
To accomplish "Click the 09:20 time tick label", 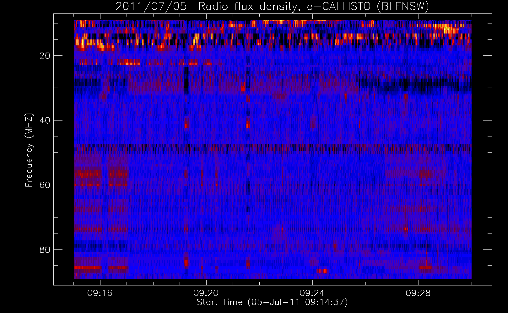I will click(x=206, y=293).
